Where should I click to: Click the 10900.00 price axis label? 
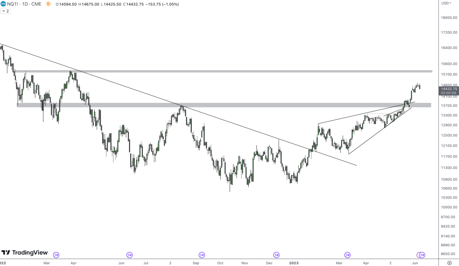[448, 180]
